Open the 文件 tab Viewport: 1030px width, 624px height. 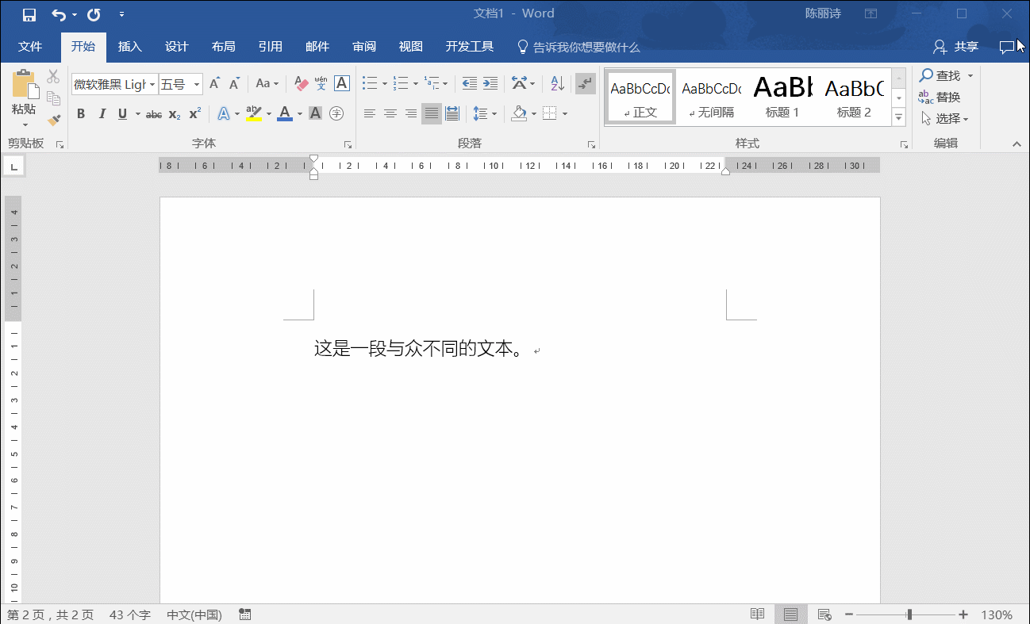pyautogui.click(x=30, y=47)
